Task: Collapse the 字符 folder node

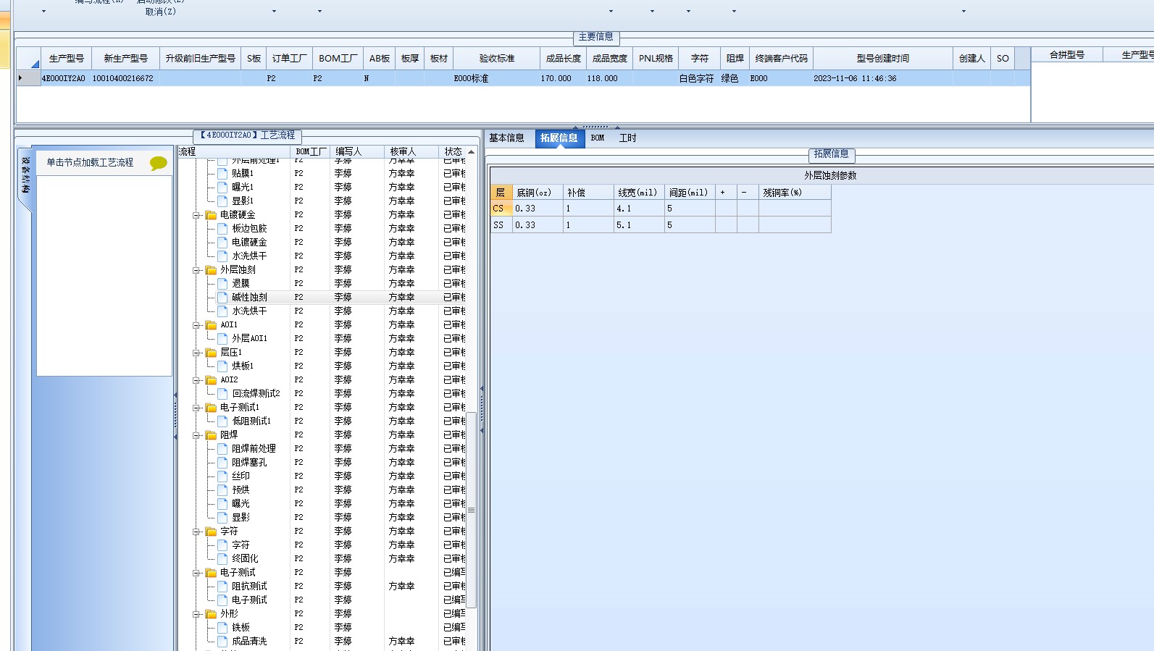Action: pos(196,532)
